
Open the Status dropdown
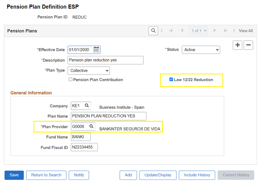point(201,50)
